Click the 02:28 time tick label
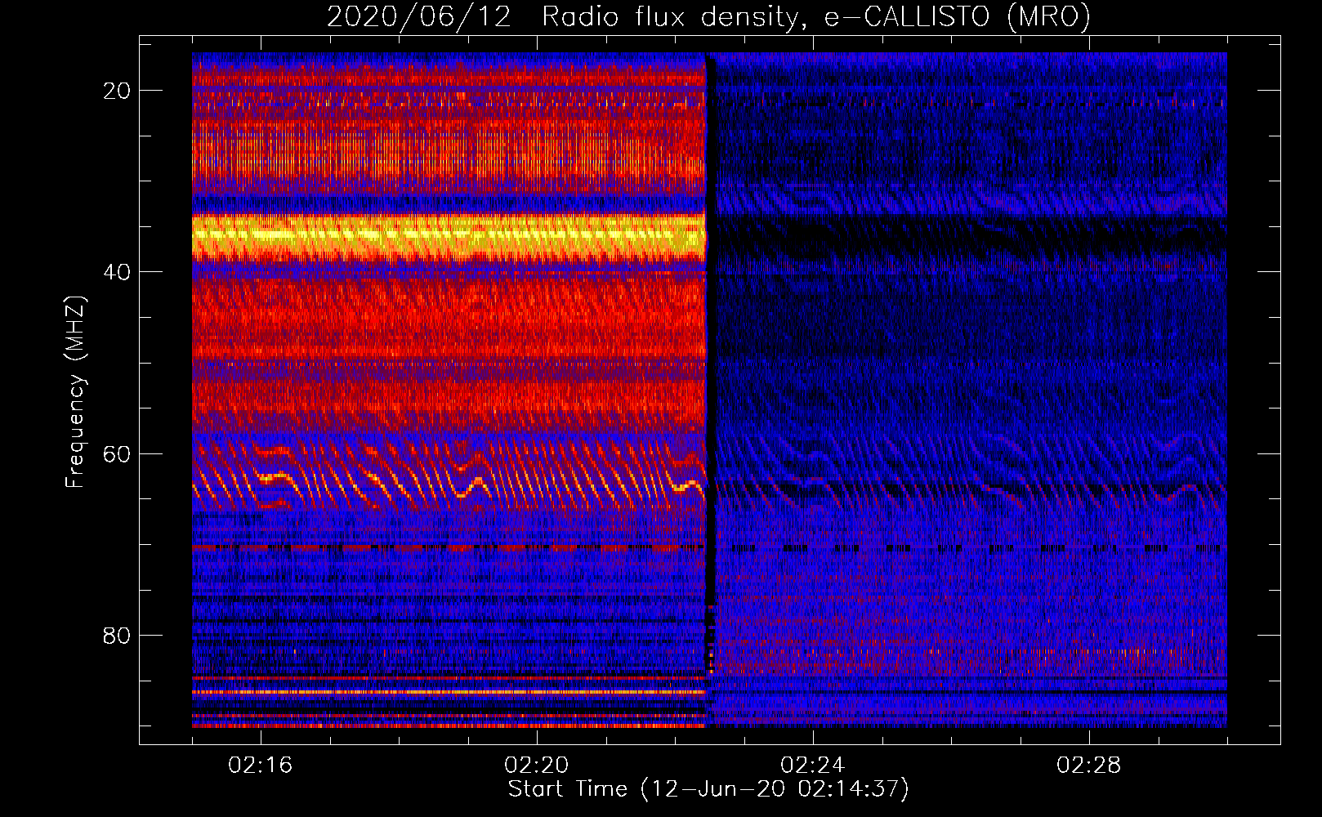 [1089, 765]
